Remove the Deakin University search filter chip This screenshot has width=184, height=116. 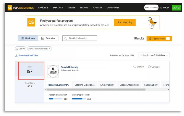point(50,49)
